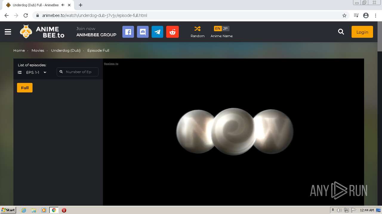Image resolution: width=382 pixels, height=214 pixels.
Task: Open the Telegram group link
Action: [157, 32]
